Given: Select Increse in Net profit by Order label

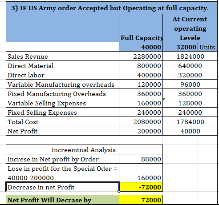Looking at the screenshot, I should [62, 159].
